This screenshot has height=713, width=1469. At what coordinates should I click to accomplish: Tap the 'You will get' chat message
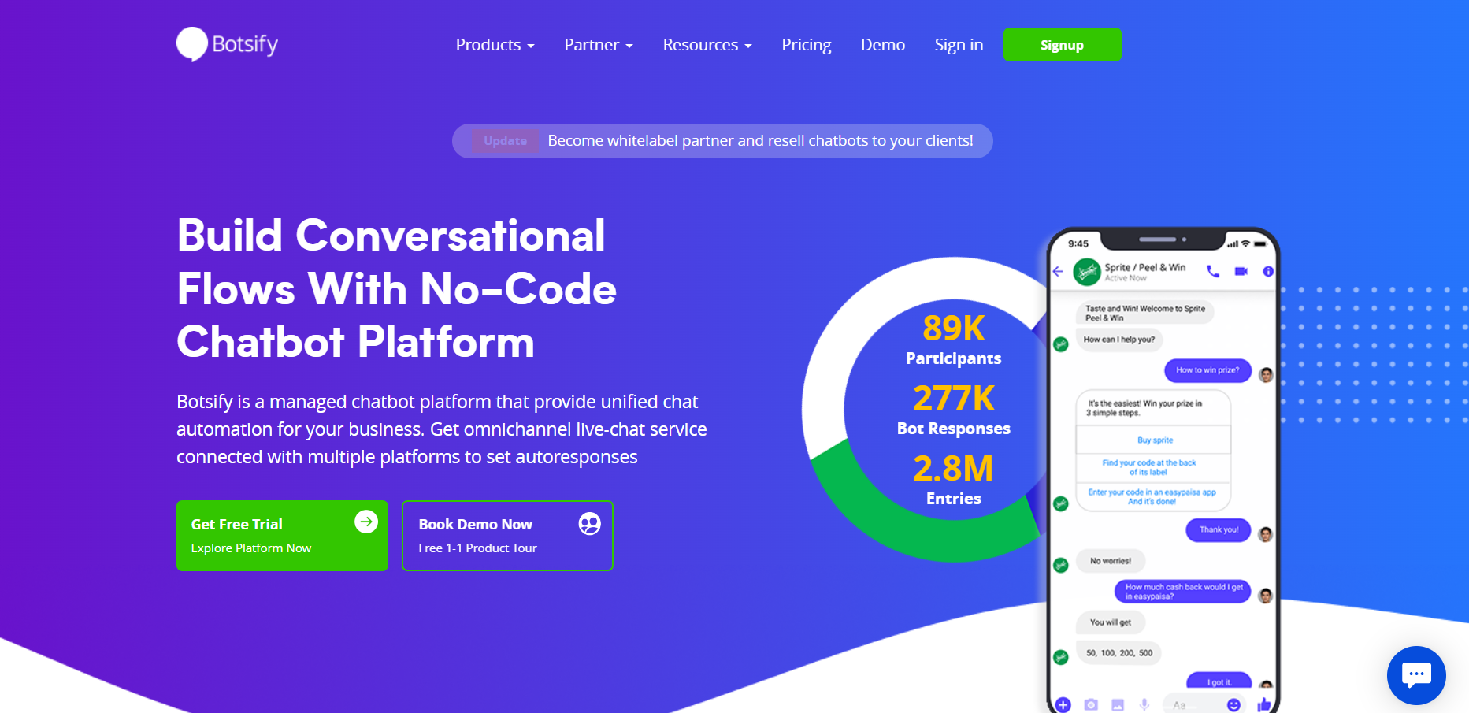click(1111, 622)
